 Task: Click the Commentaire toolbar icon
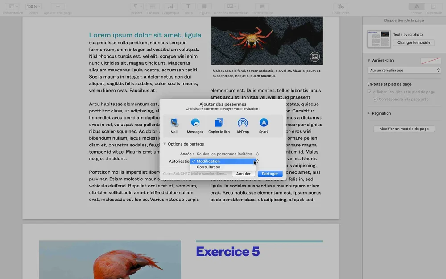pyautogui.click(x=262, y=7)
